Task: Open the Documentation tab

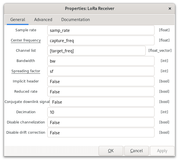Action: tap(76, 20)
